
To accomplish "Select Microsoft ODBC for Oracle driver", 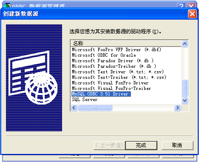I will (104, 55).
